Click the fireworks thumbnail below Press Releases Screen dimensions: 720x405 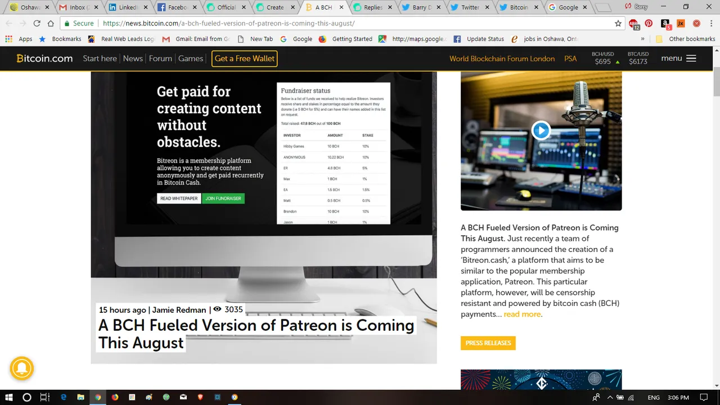click(x=541, y=380)
